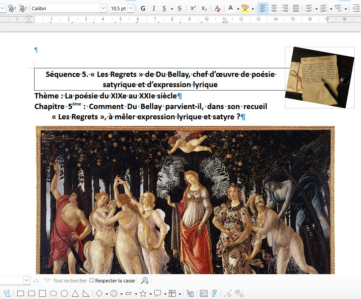Image resolution: width=361 pixels, height=299 pixels.
Task: Expand the Calibri font name list
Action: click(104, 8)
